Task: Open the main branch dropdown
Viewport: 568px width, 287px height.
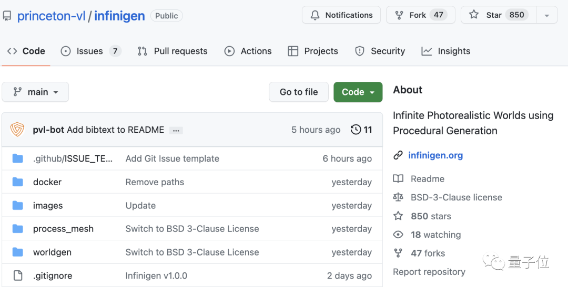Action: (35, 92)
